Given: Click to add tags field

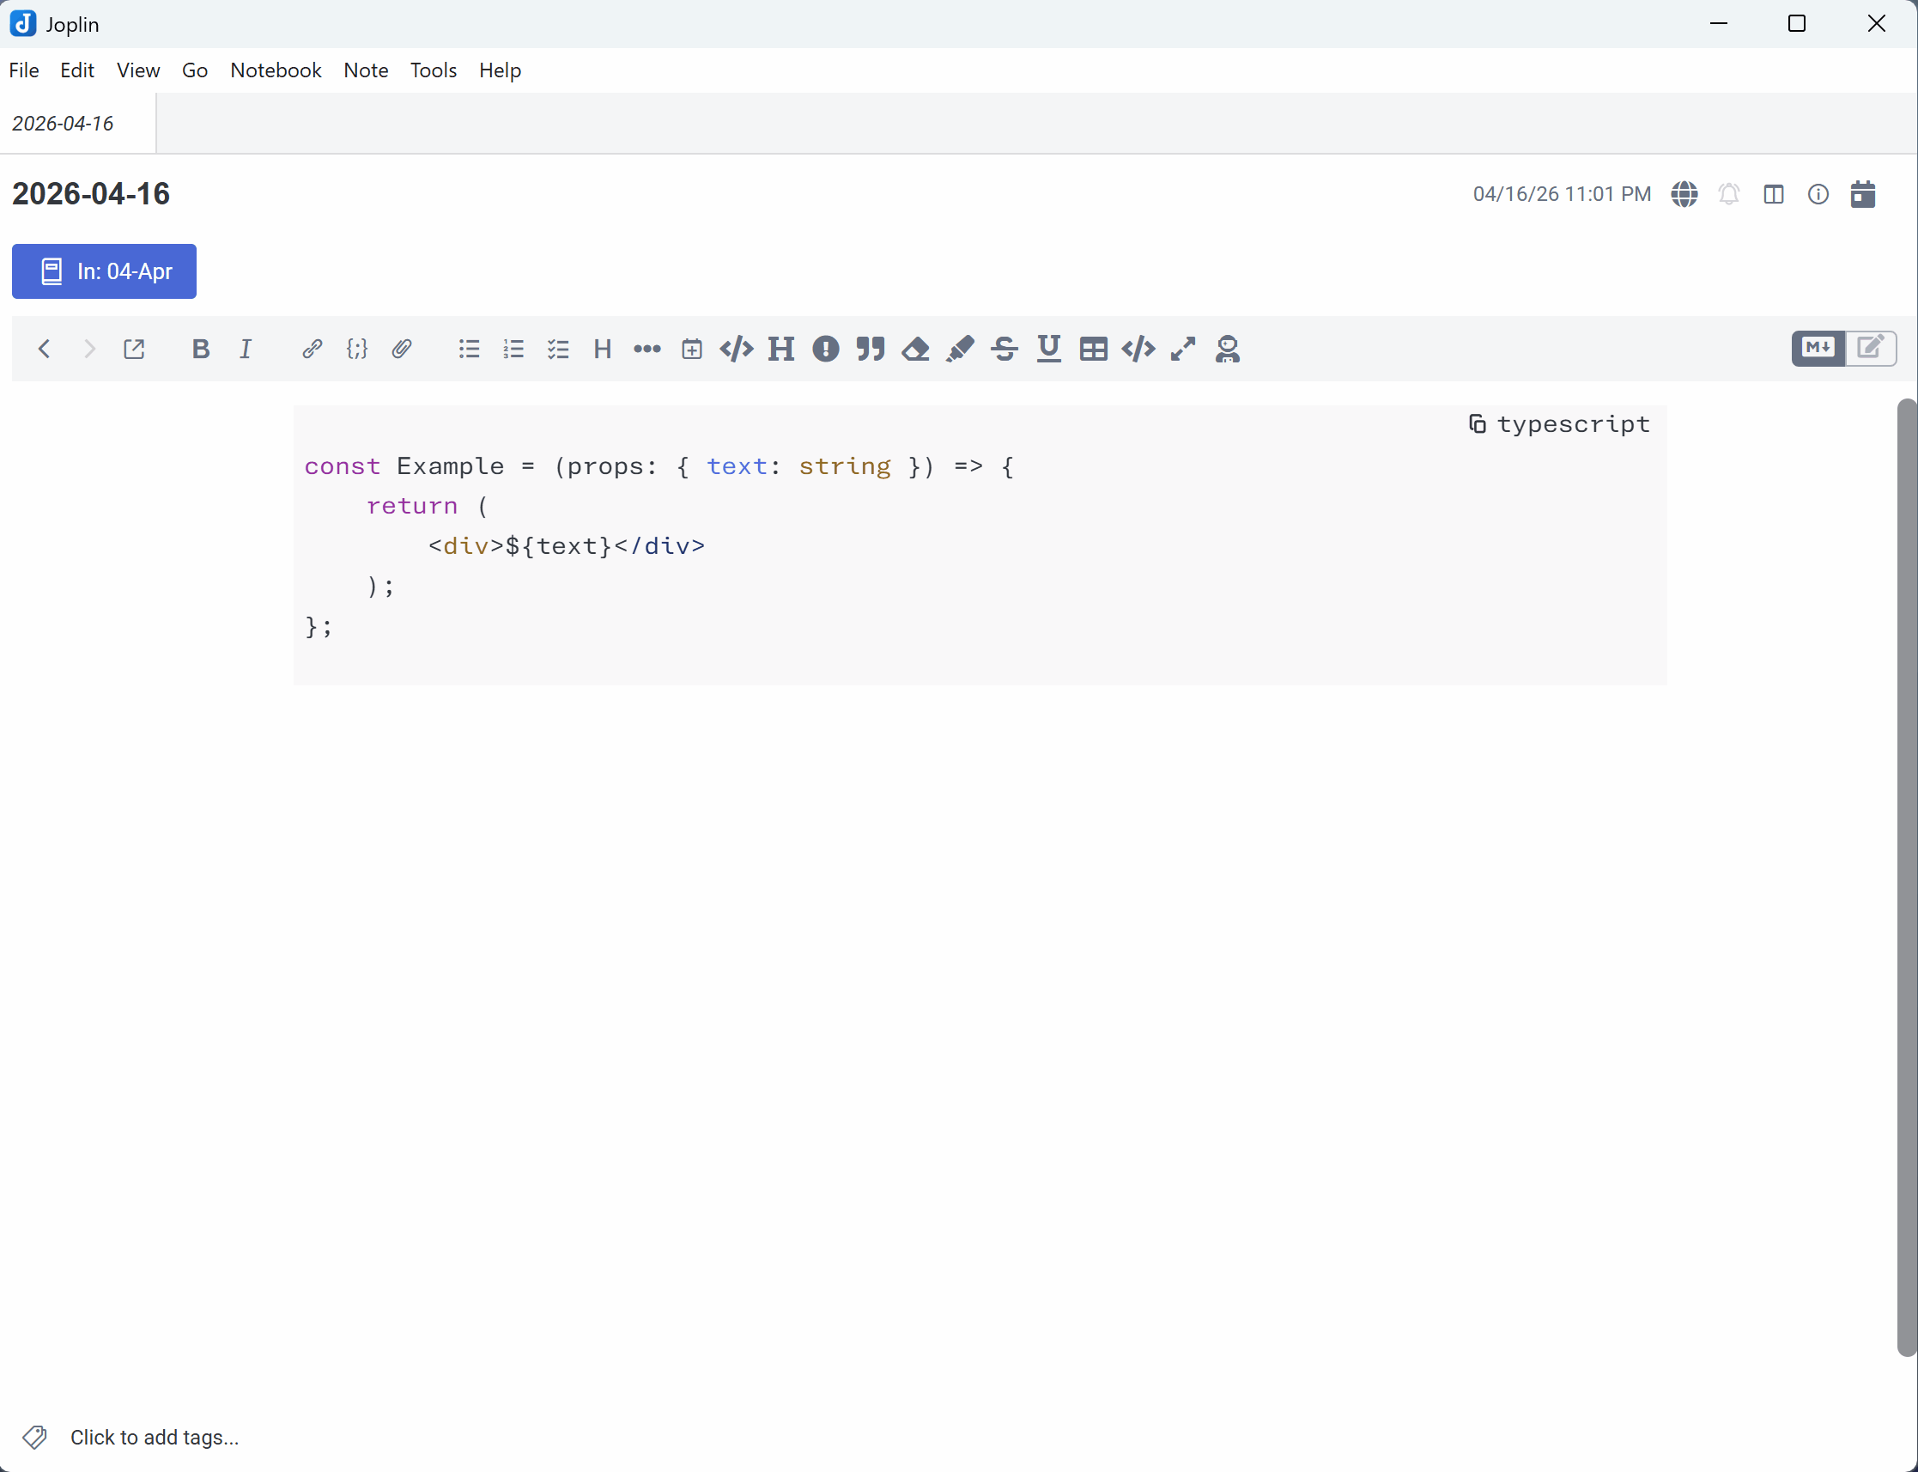Looking at the screenshot, I should [155, 1437].
